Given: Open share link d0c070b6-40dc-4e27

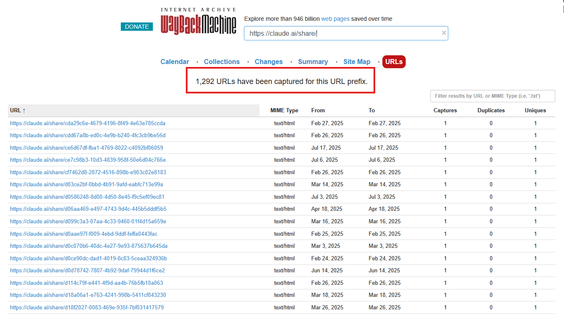Looking at the screenshot, I should 89,246.
